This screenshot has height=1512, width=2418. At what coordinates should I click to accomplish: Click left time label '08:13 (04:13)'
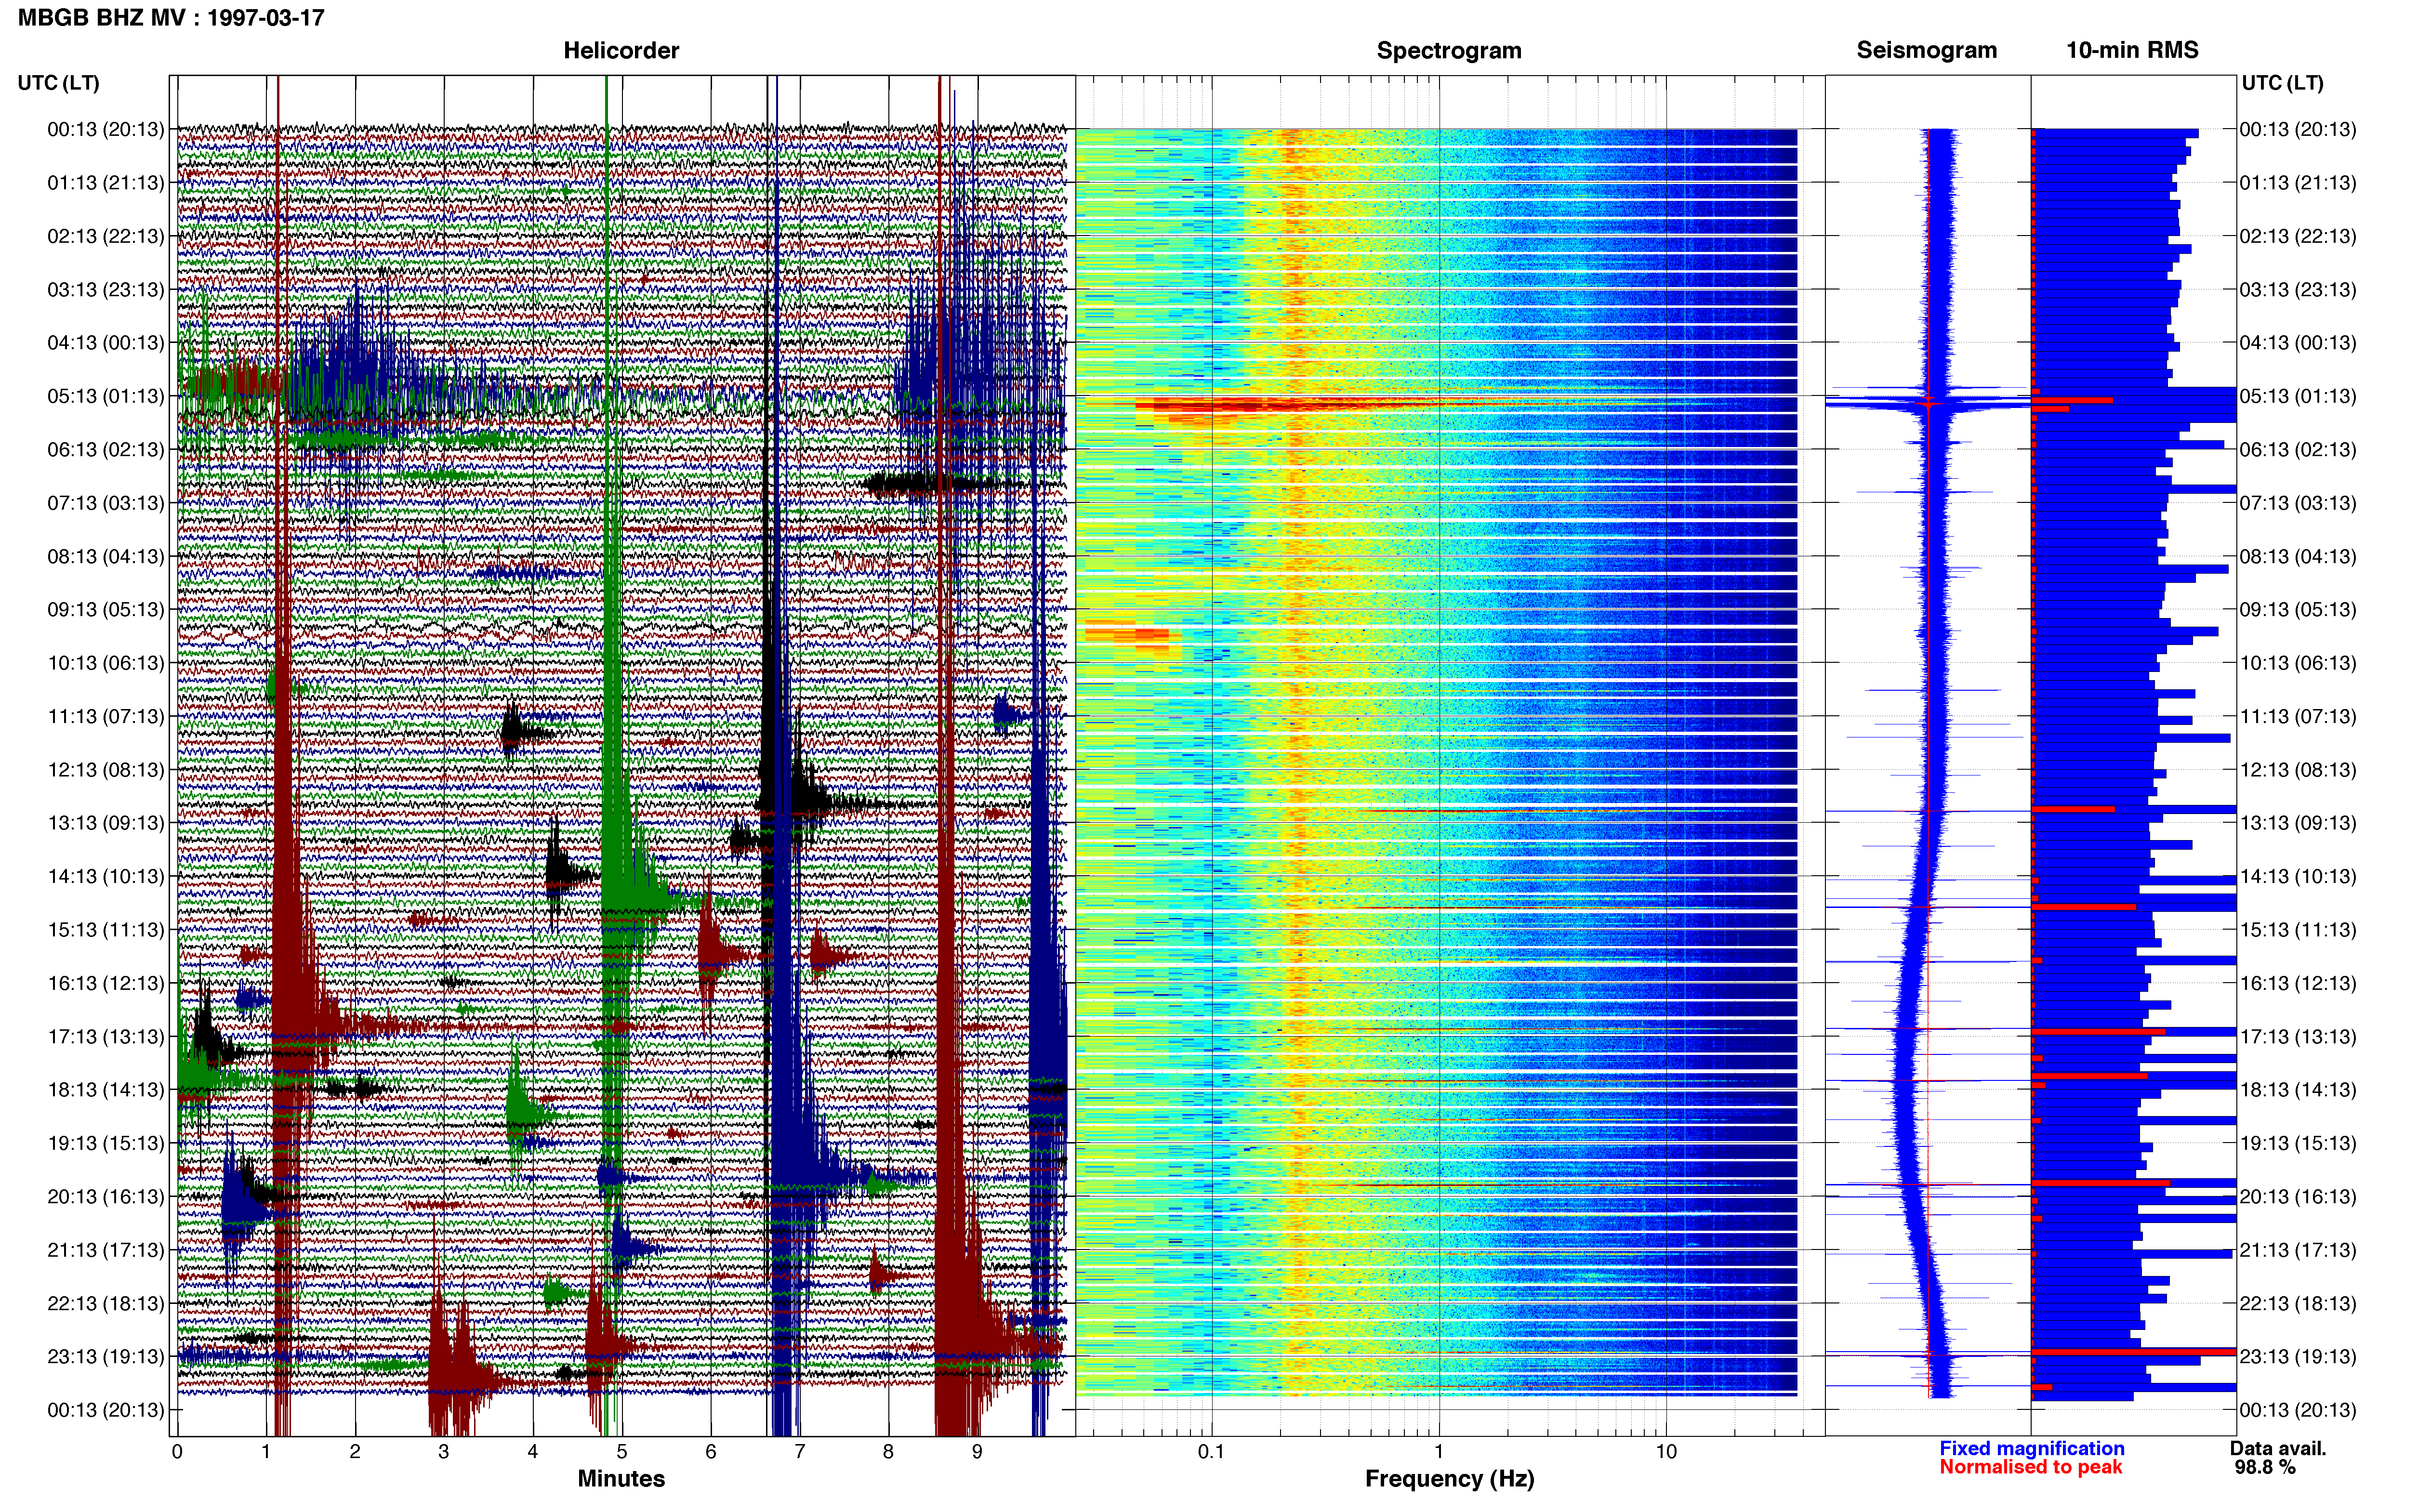pyautogui.click(x=105, y=556)
